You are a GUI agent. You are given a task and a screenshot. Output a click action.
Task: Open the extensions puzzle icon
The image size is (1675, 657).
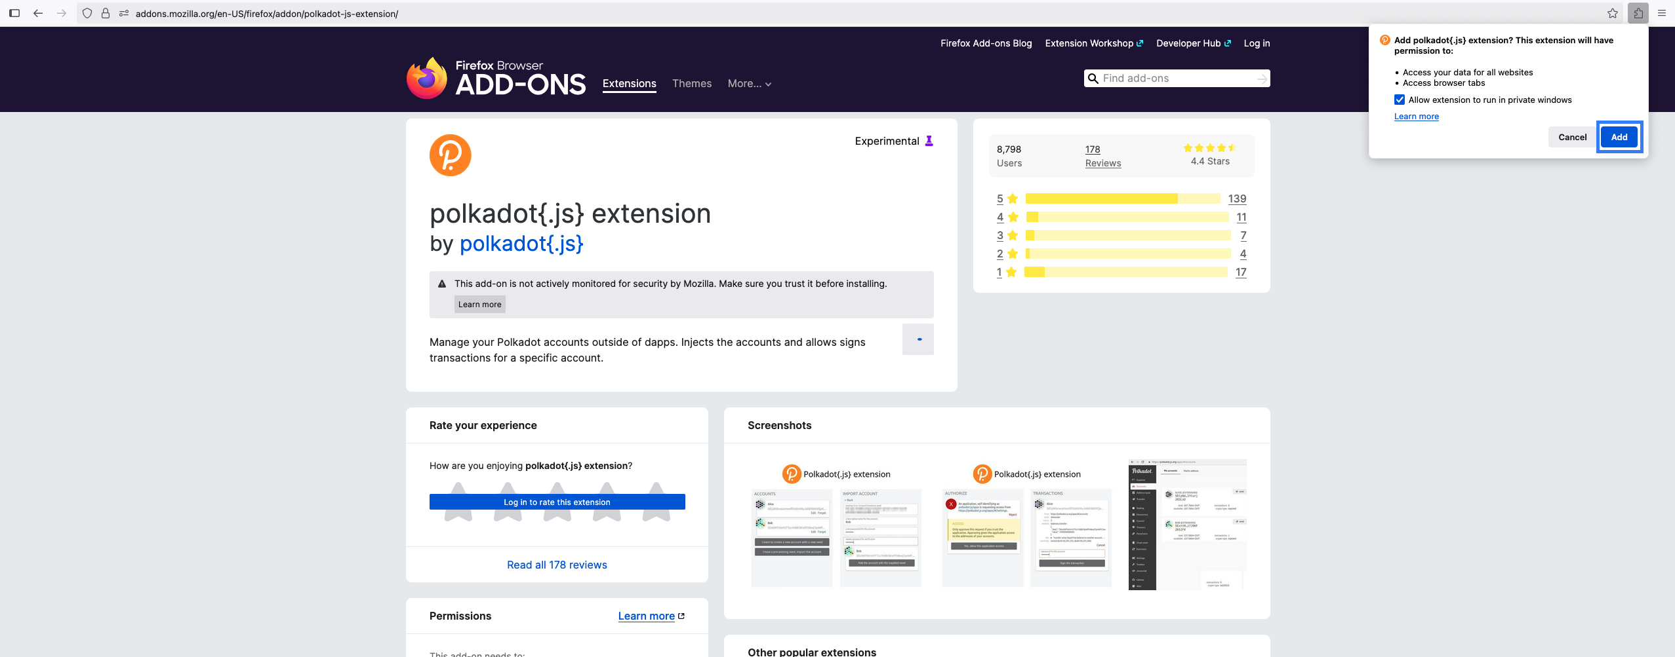1638,13
